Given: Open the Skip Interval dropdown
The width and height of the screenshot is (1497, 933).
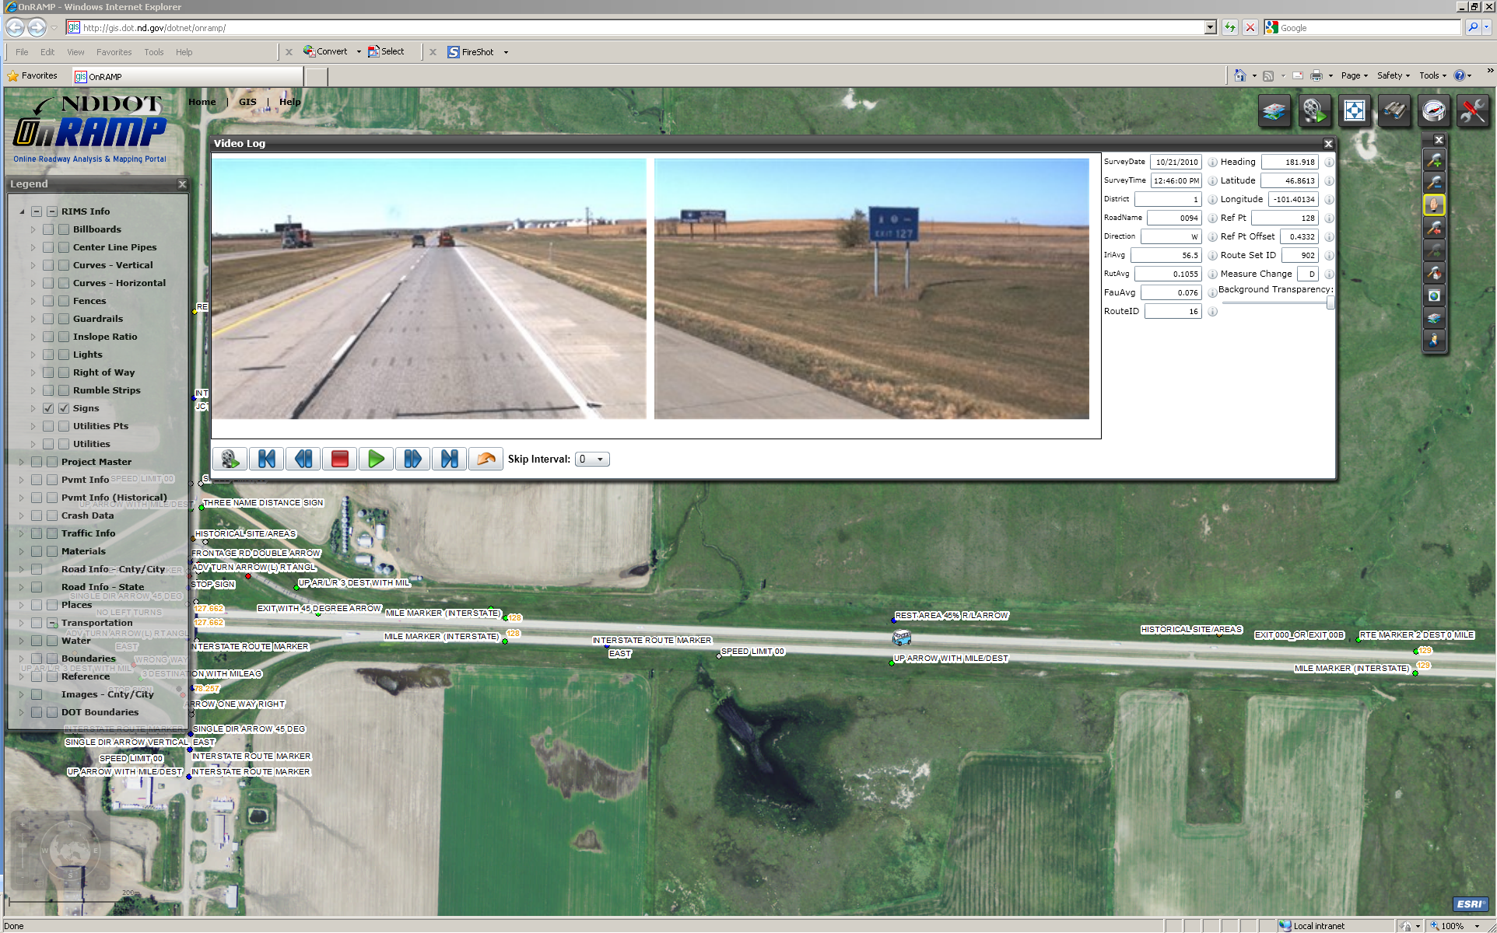Looking at the screenshot, I should click(591, 459).
